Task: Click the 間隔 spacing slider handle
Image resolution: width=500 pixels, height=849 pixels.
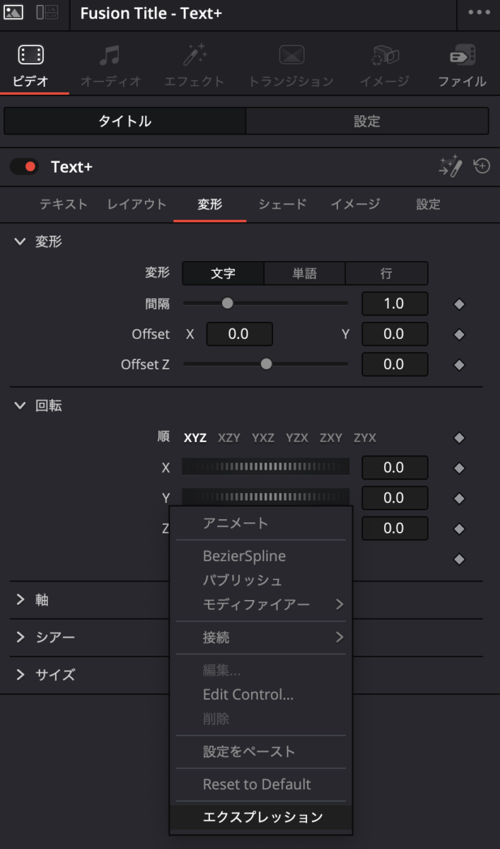Action: tap(228, 304)
